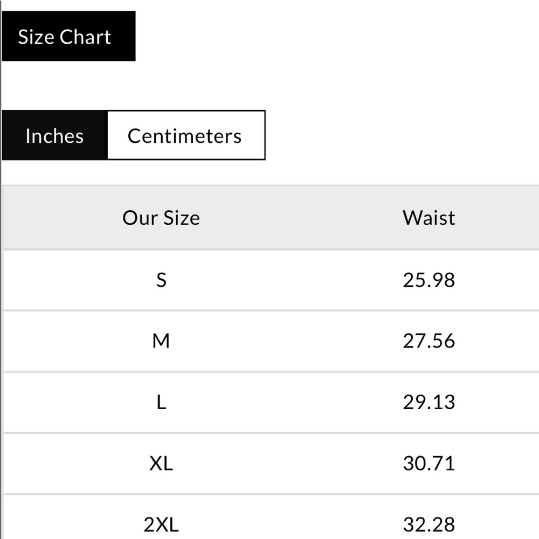Click the letter C in Centimeters
The width and height of the screenshot is (539, 539).
tap(134, 136)
